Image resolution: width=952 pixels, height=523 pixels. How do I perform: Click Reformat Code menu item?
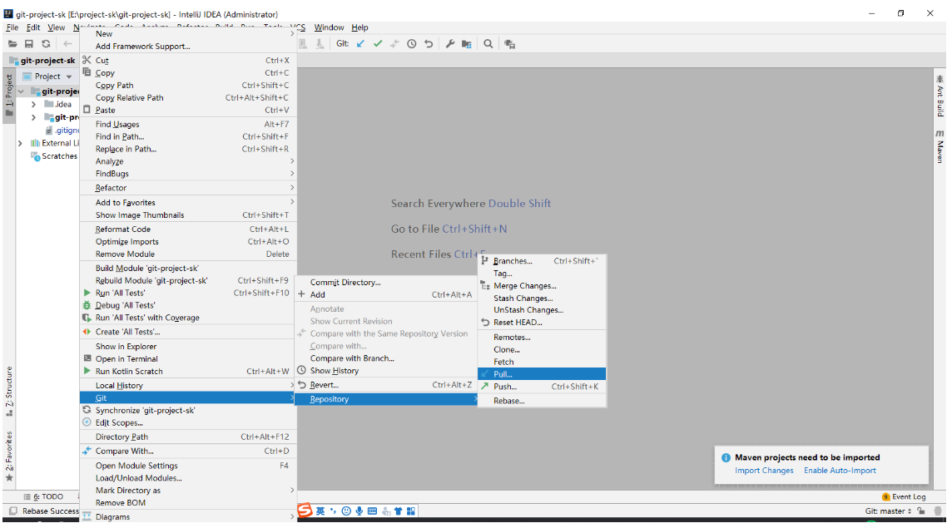[x=188, y=229]
